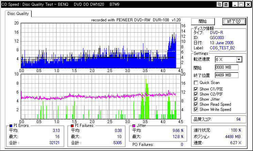
Task: Minimize the CD Speed window
Action: pyautogui.click(x=235, y=4)
